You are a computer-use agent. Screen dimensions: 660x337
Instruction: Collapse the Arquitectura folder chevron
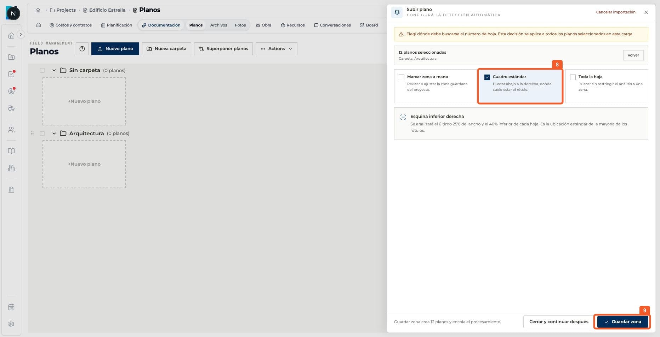pyautogui.click(x=54, y=134)
